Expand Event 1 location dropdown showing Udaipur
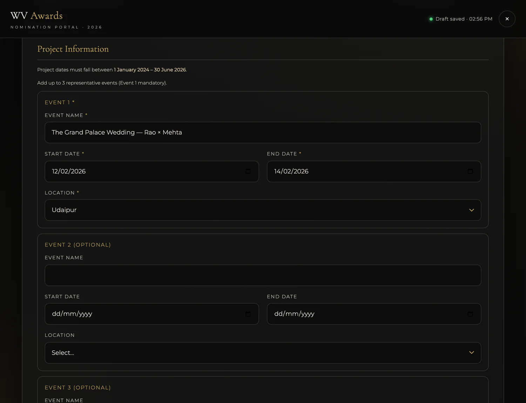The image size is (526, 403). (x=263, y=210)
